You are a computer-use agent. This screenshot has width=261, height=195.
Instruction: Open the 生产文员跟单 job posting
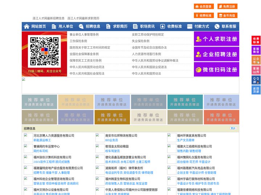point(186,140)
